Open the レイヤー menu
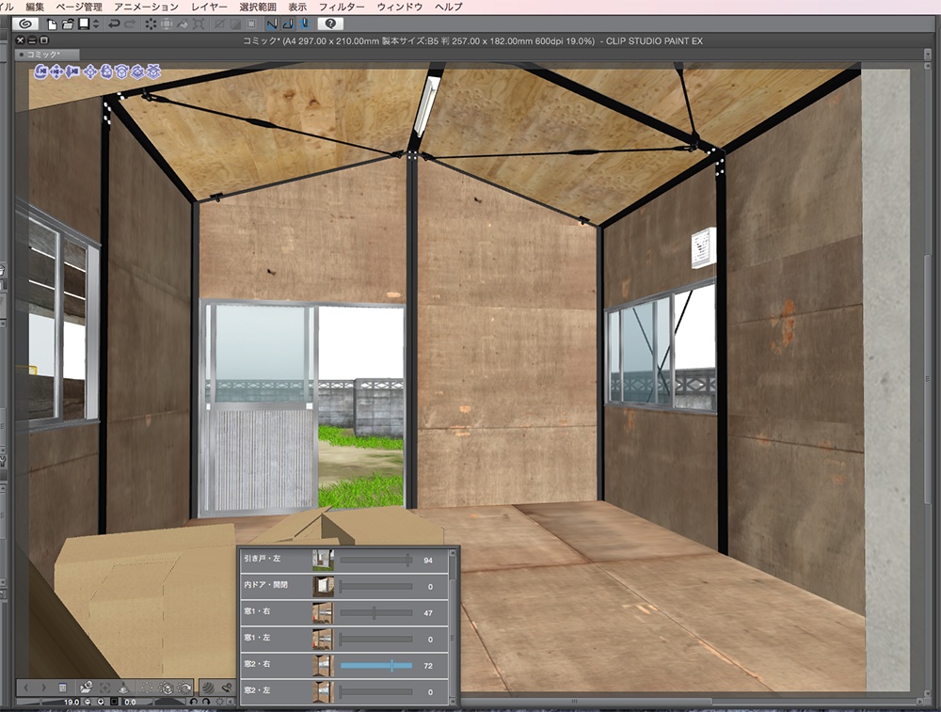 209,7
